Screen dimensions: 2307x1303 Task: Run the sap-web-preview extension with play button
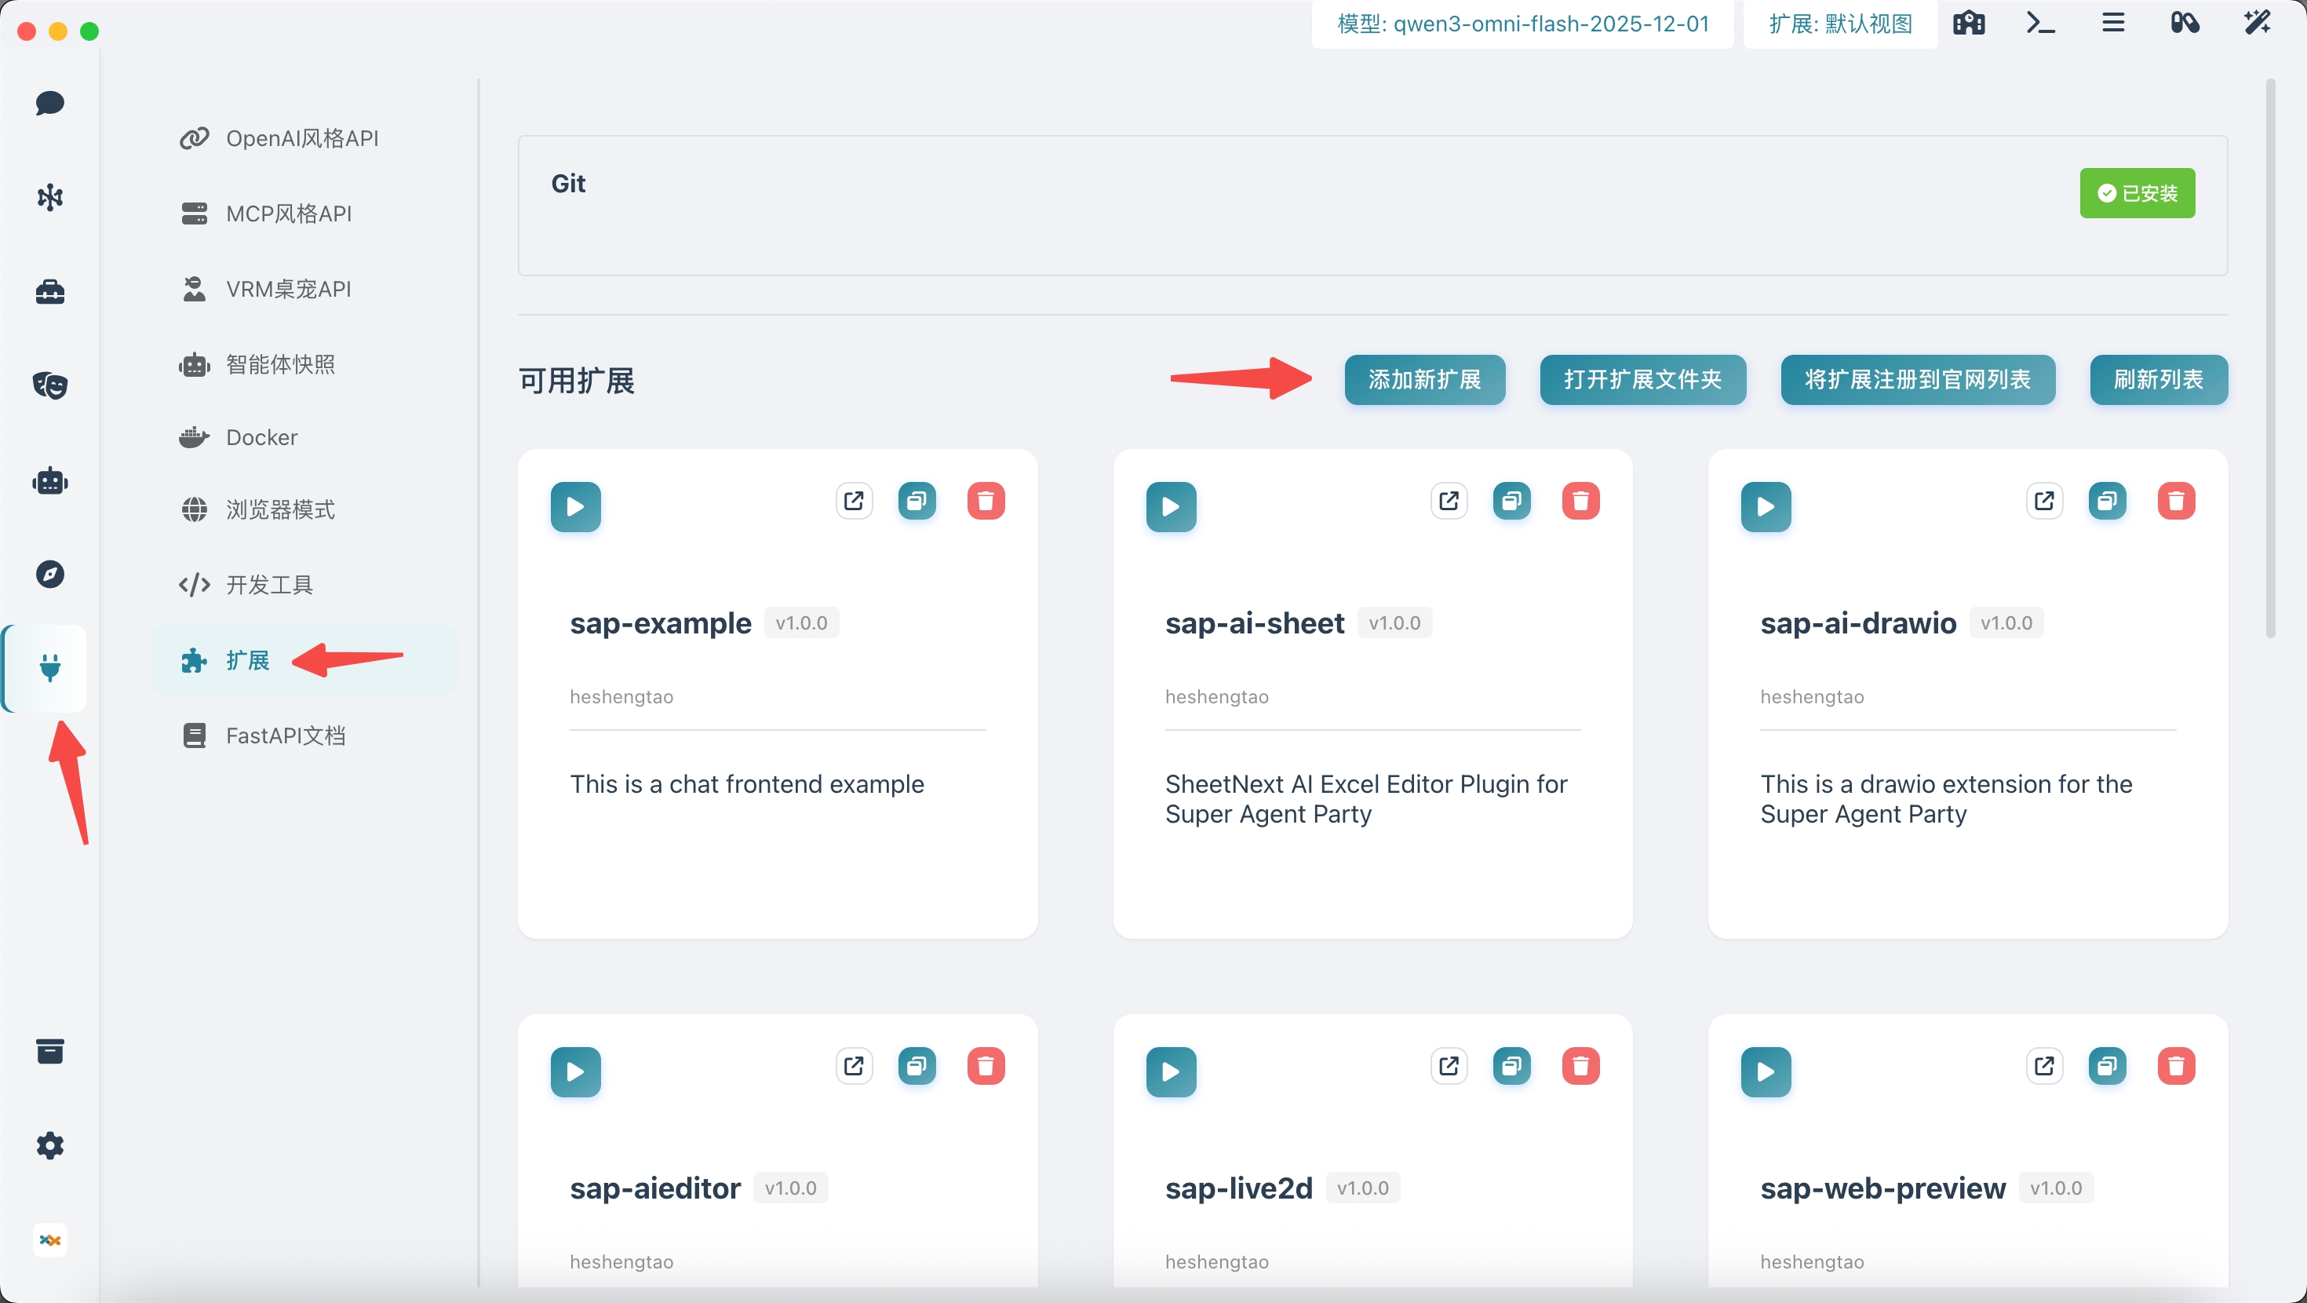point(1766,1073)
